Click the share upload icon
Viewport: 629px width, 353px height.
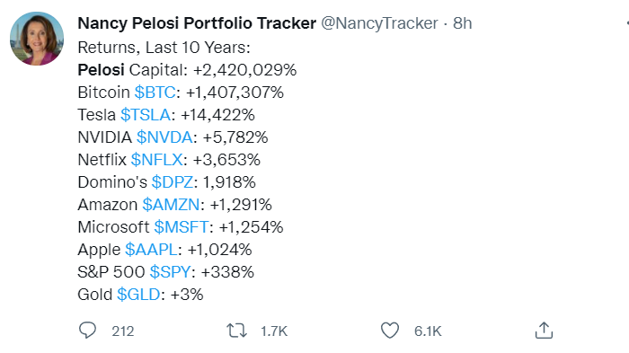[544, 331]
